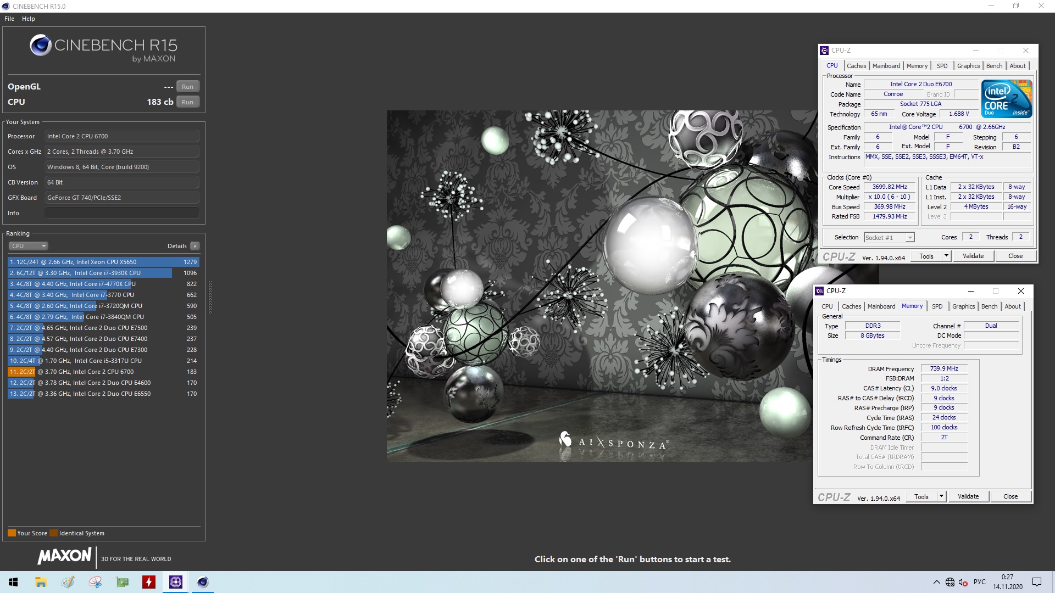Open SPD tab in top CPU-Z
Screen dimensions: 1055x593
tap(942, 66)
